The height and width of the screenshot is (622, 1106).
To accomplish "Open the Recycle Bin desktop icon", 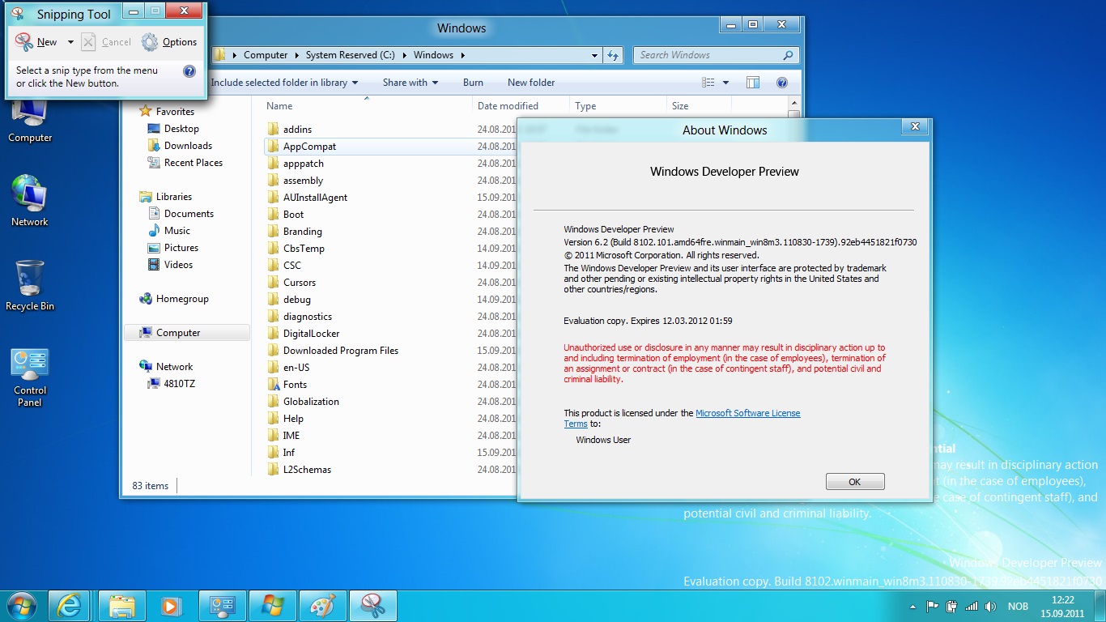I will 30,285.
